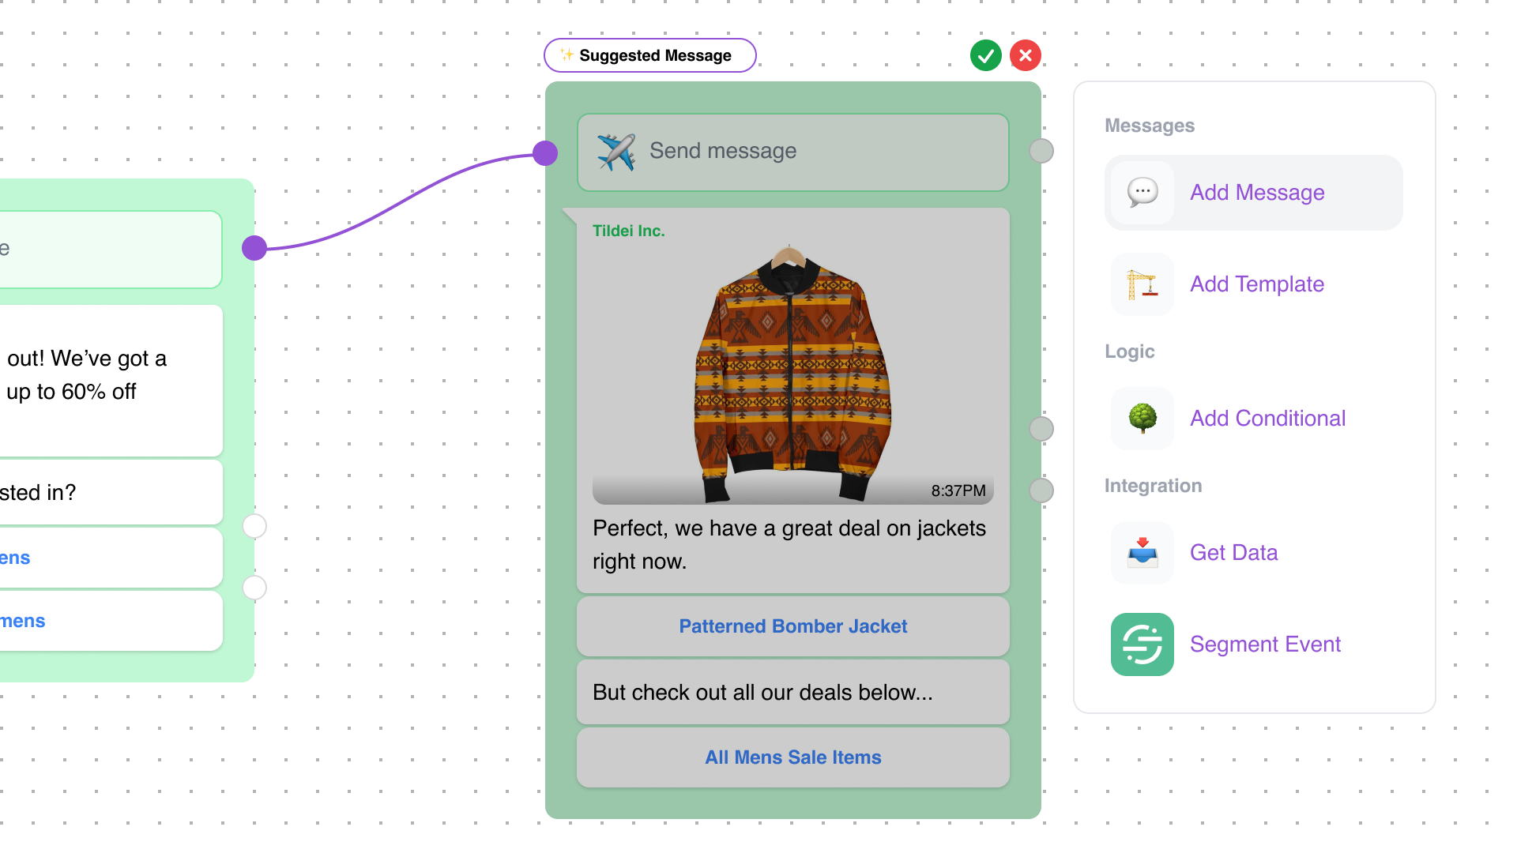The height and width of the screenshot is (853, 1517).
Task: Click the purple output connector on left node
Action: point(254,248)
